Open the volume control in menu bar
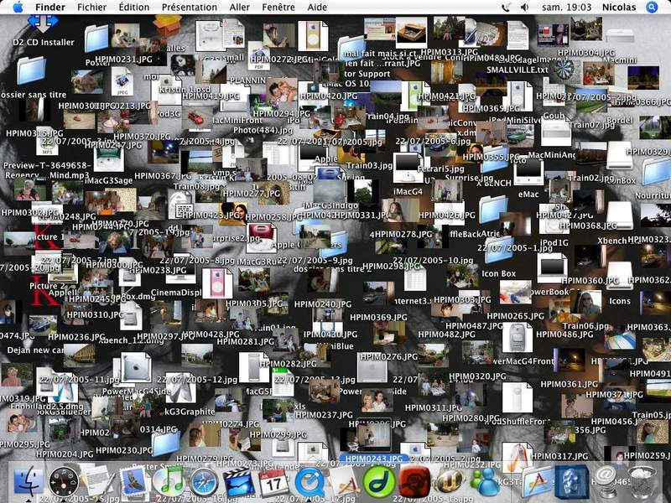Screen dimensions: 671x503 click(524, 8)
